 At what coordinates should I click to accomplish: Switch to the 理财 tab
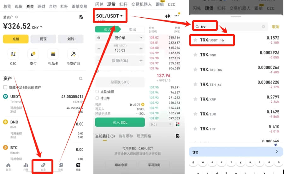click(x=41, y=7)
